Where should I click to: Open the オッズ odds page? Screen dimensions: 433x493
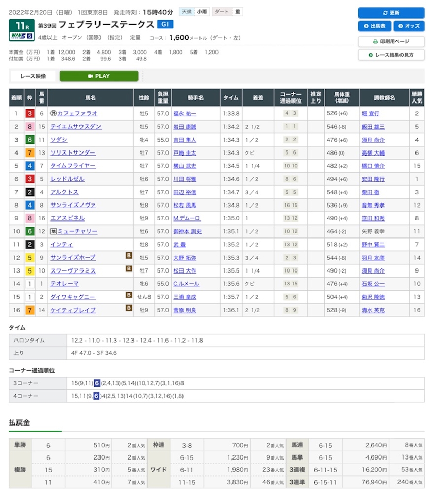pyautogui.click(x=409, y=26)
